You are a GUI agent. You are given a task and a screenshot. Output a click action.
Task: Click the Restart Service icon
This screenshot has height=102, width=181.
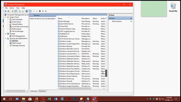(x=46, y=11)
